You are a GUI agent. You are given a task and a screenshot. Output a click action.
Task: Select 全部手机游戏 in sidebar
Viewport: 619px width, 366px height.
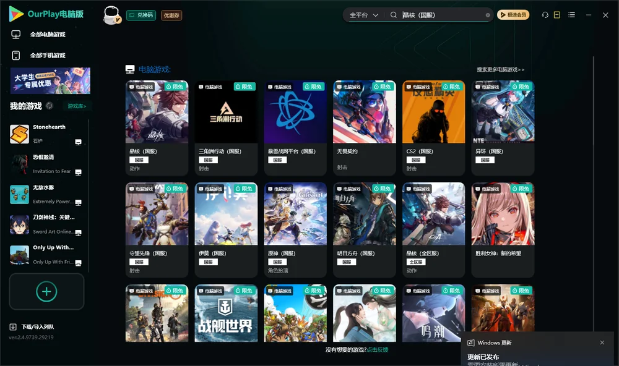48,56
